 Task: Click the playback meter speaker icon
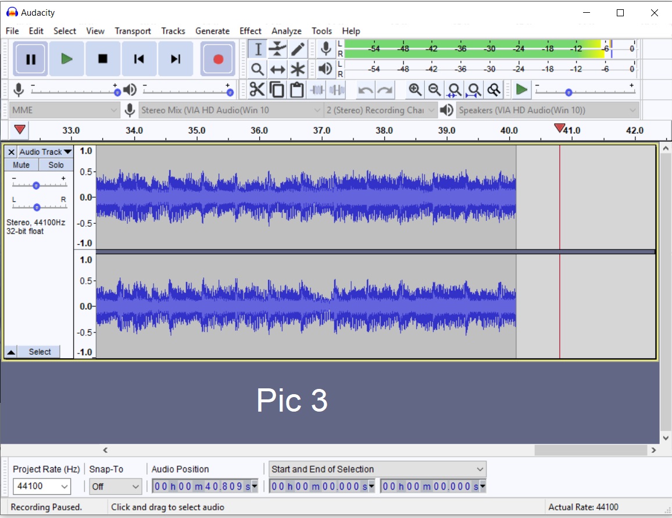coord(326,69)
